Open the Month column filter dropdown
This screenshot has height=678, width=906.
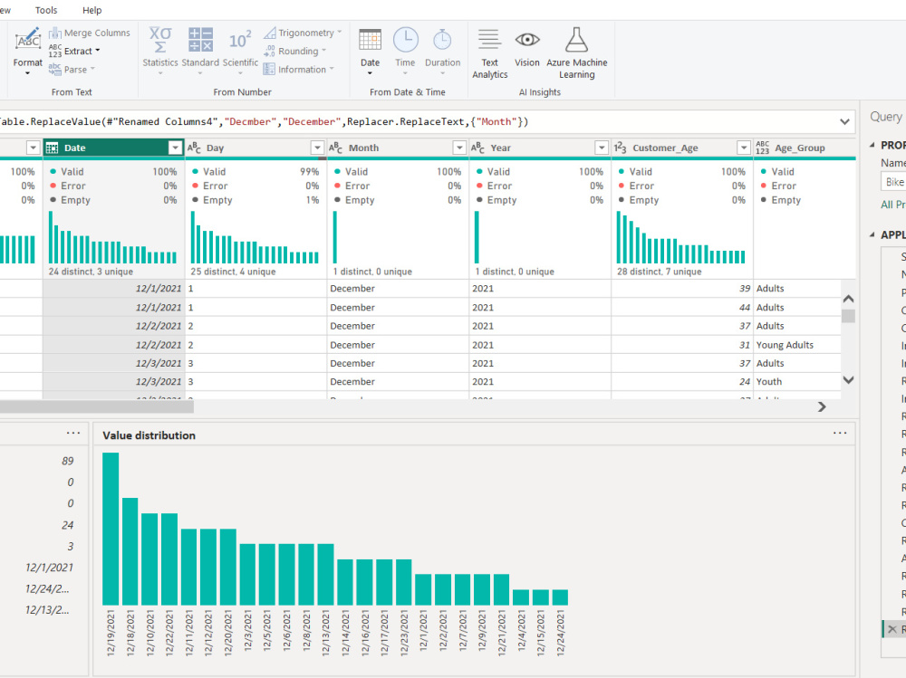(x=459, y=148)
